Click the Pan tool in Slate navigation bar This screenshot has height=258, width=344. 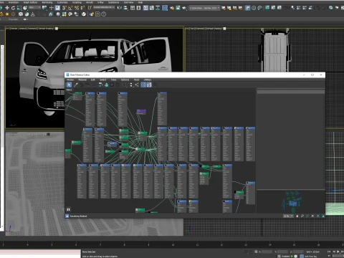(x=297, y=216)
